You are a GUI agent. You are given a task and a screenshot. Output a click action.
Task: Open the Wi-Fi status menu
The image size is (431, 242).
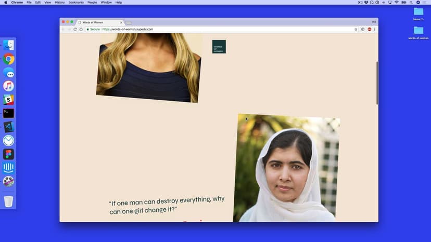tap(396, 3)
